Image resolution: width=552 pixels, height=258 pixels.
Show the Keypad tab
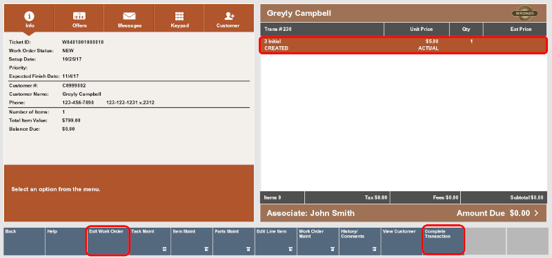click(x=179, y=19)
